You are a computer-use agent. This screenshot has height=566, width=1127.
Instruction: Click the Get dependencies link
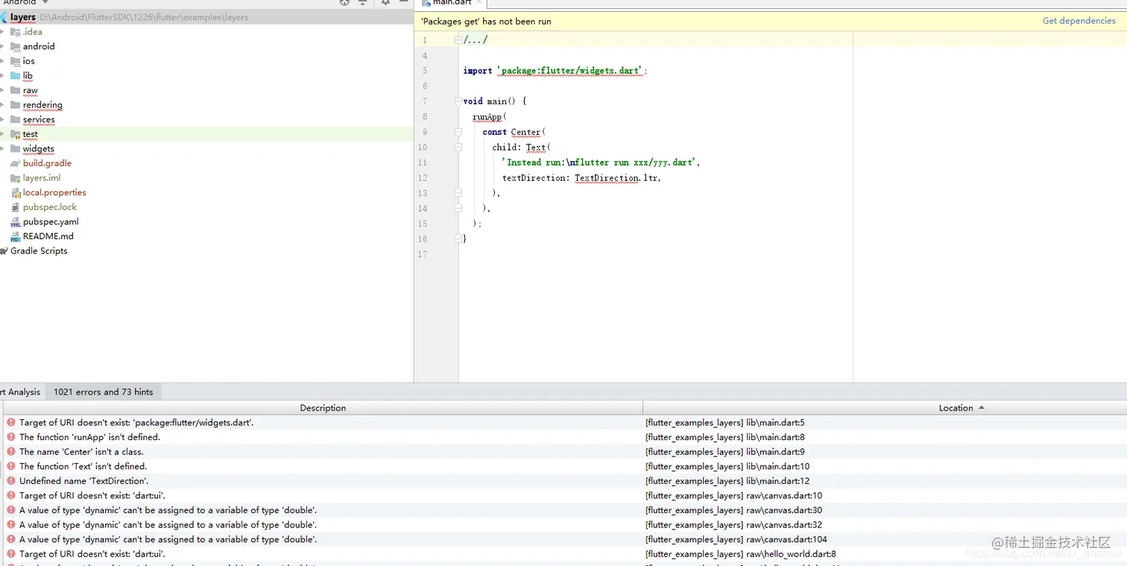pos(1079,21)
